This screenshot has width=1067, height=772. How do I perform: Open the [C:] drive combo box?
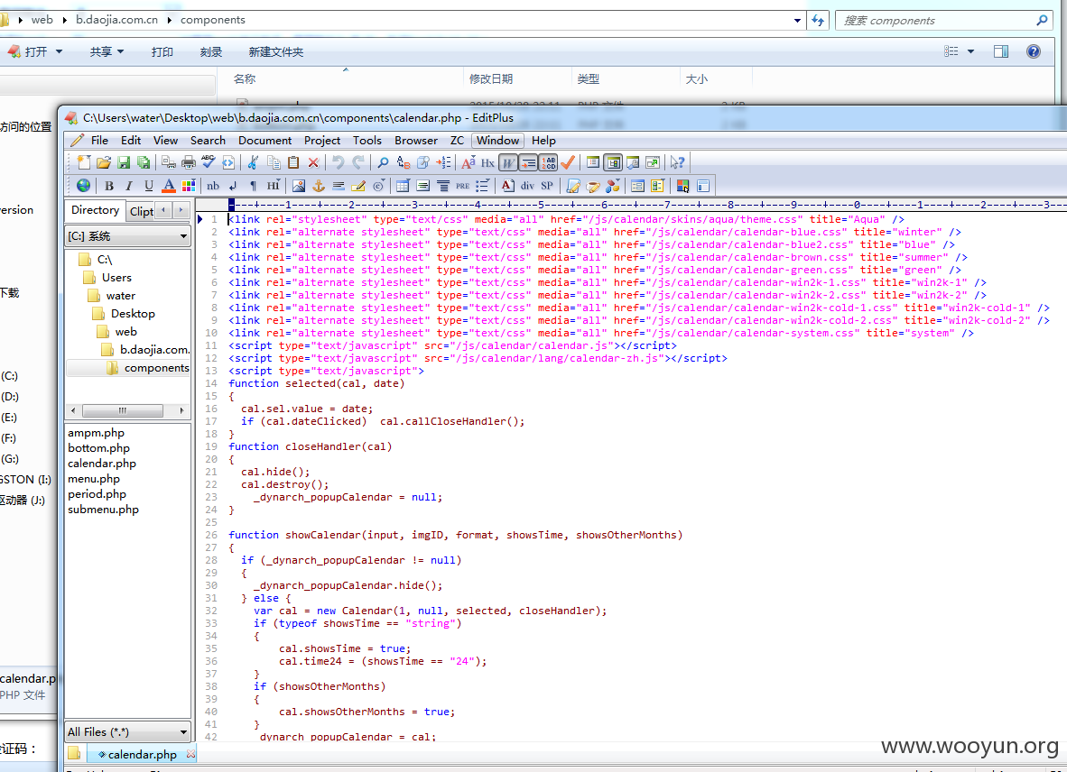[x=127, y=235]
